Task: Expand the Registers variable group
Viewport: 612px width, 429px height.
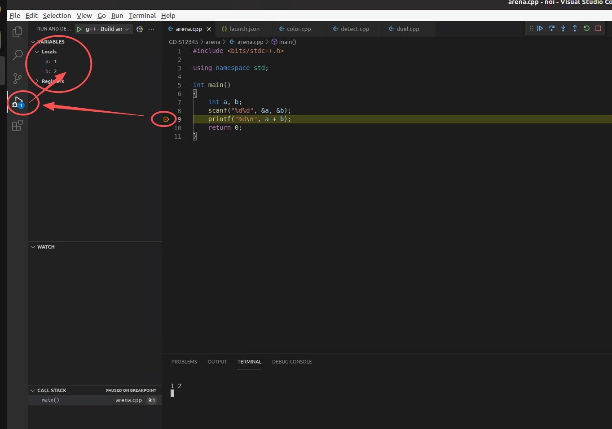Action: coord(37,81)
